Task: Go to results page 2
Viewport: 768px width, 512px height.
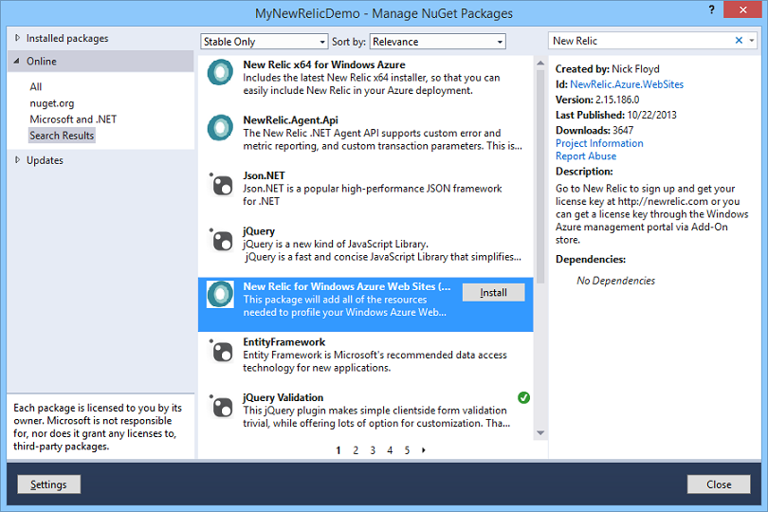Action: pos(356,450)
